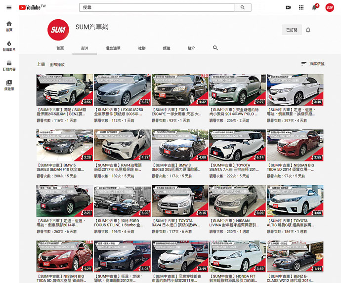This screenshot has height=283, width=341.
Task: Open the account avatar menu
Action: [x=330, y=8]
